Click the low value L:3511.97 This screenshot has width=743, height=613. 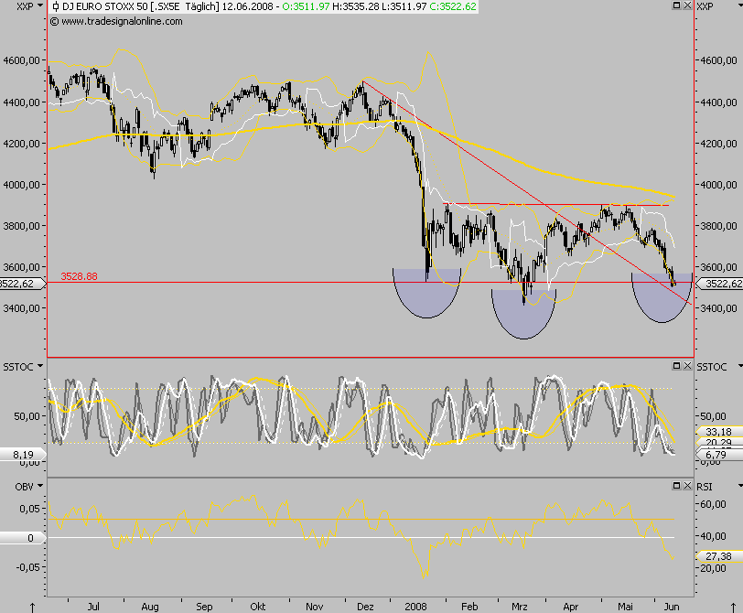tap(404, 6)
